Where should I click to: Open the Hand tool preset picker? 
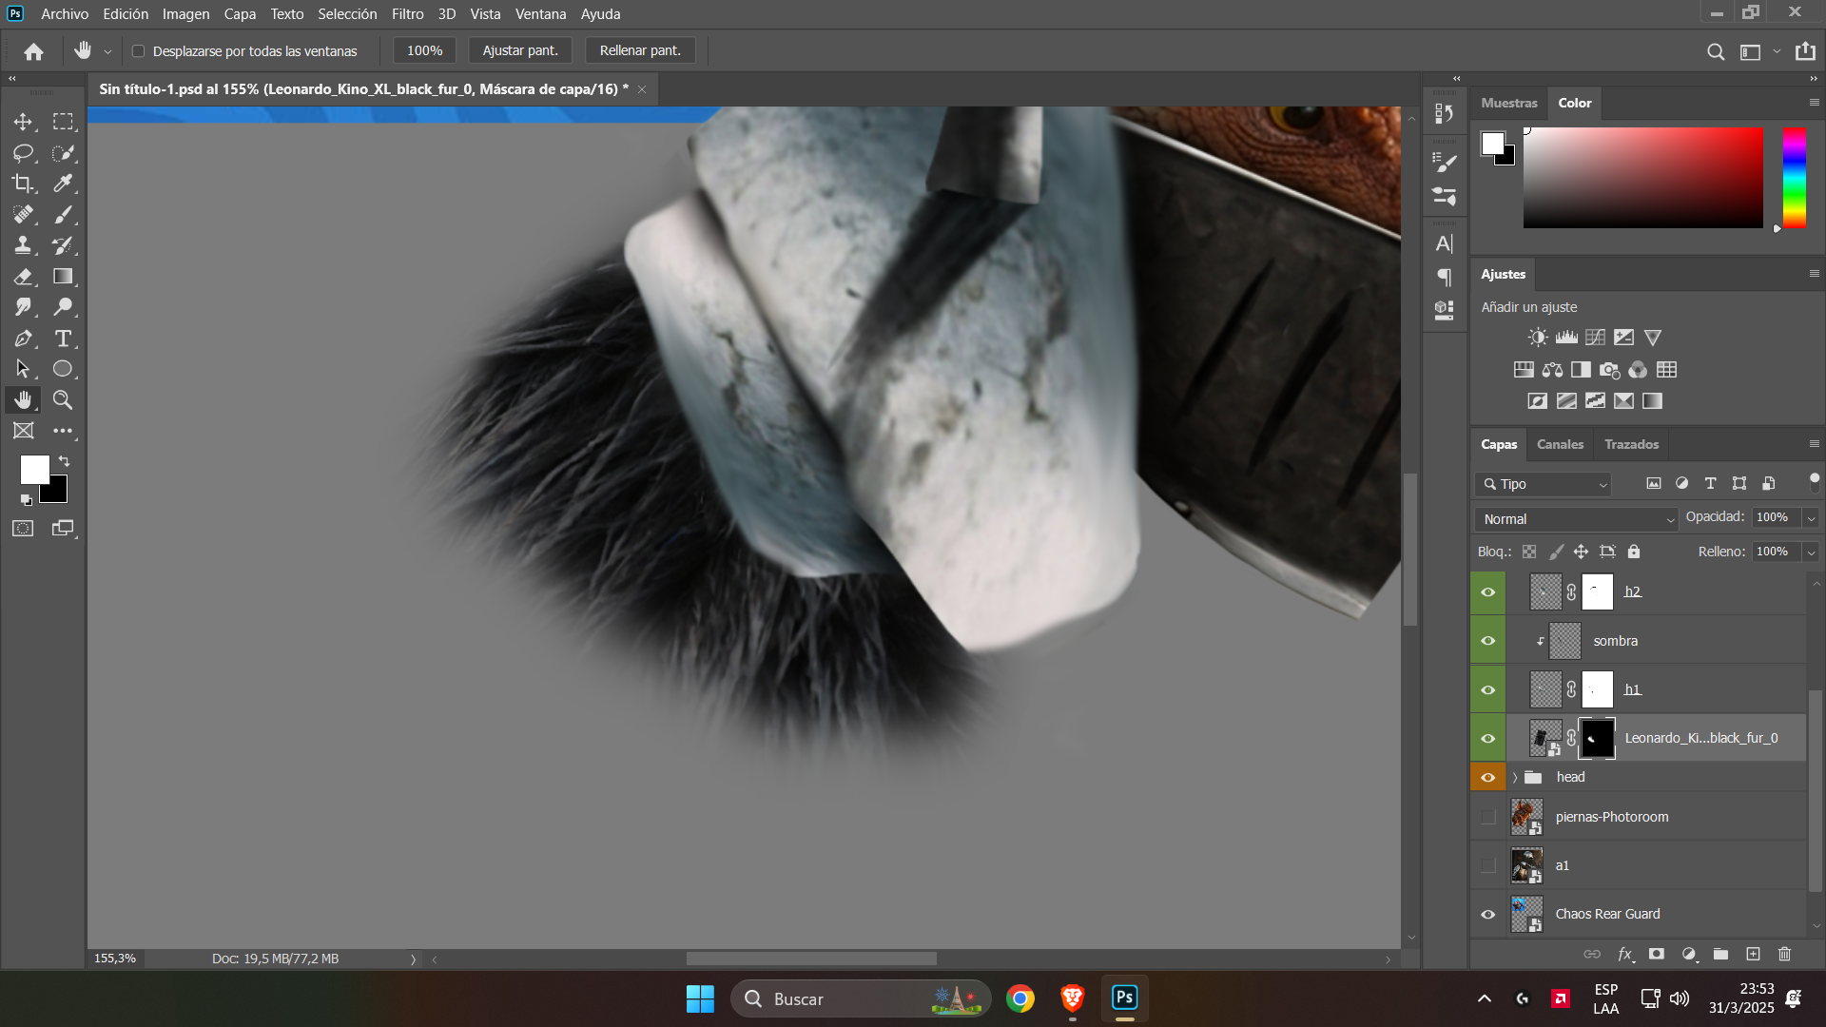(x=107, y=51)
